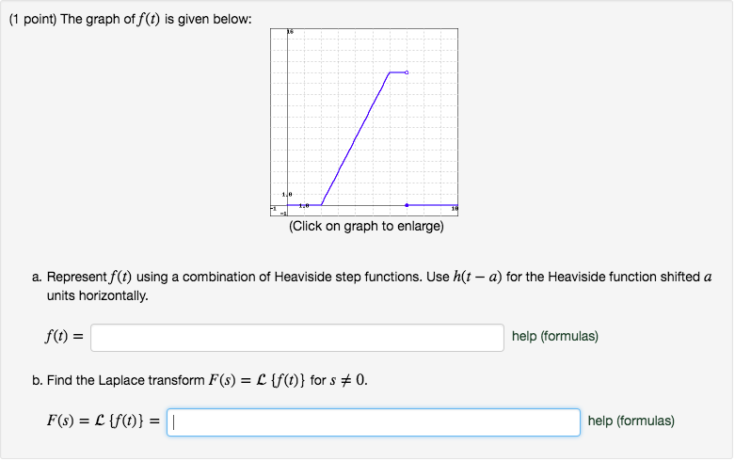Open help (formulas) link beside F(s) field
Viewport: 735px width, 461px height.
[x=631, y=421]
